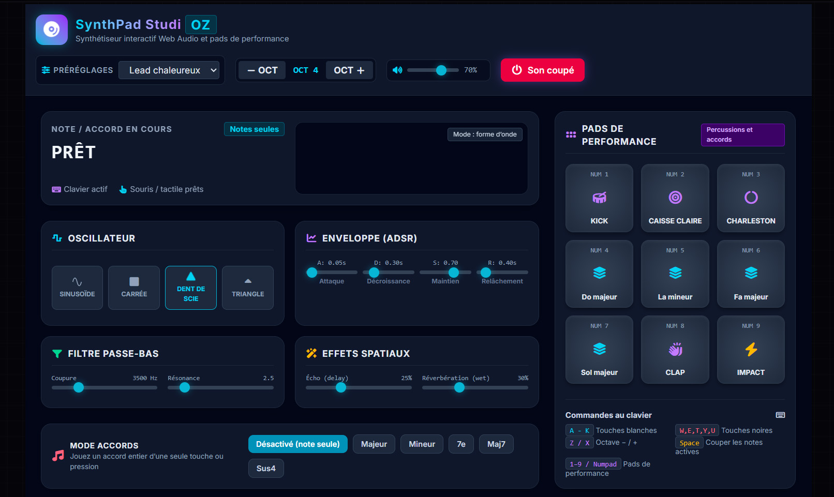834x497 pixels.
Task: Choose the Majeur chord mode
Action: point(374,444)
